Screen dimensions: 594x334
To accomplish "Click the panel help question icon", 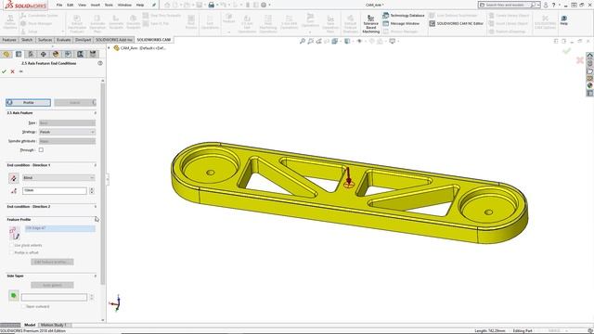I will [x=100, y=63].
